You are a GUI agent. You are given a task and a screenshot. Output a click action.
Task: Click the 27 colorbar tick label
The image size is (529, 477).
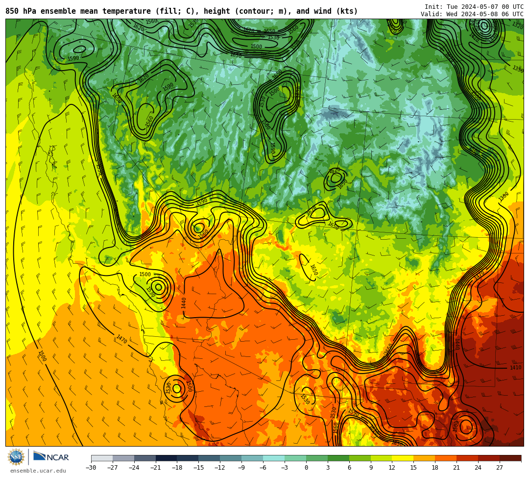(500, 468)
